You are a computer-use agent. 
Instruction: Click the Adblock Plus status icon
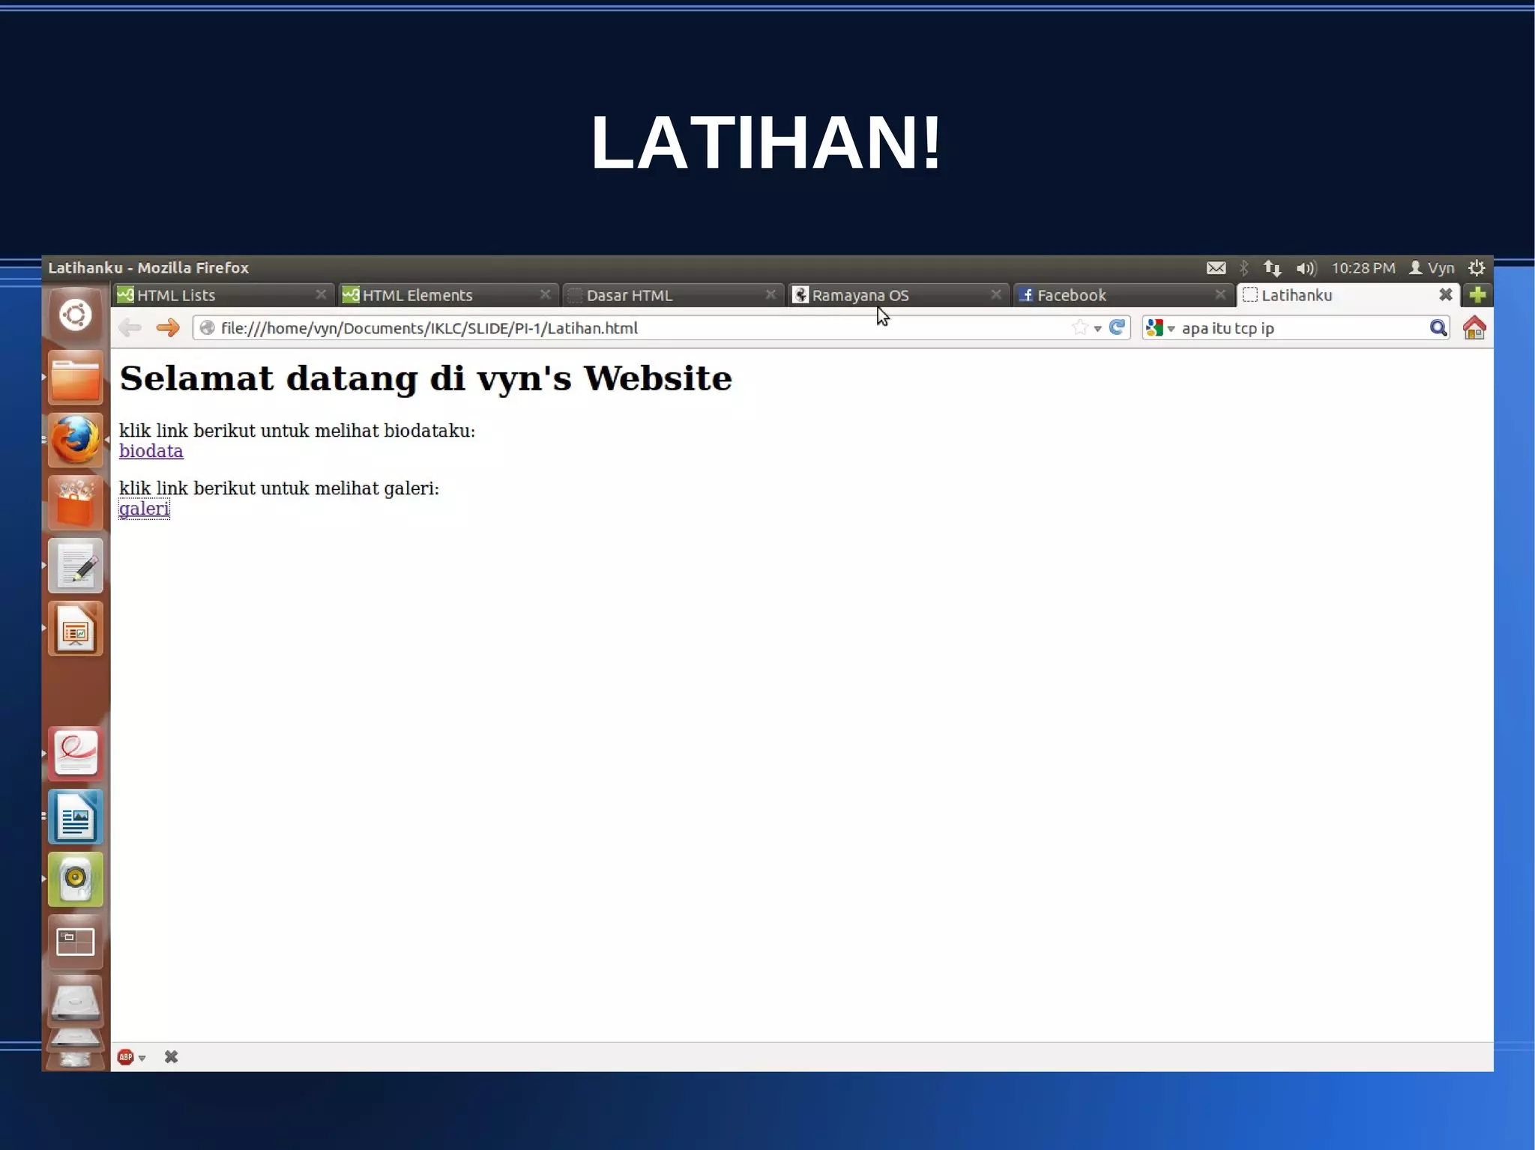(125, 1057)
